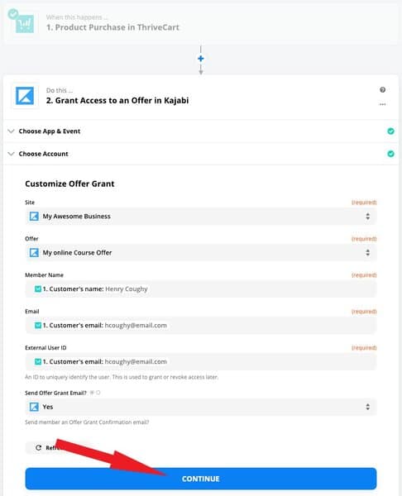Viewport: 402px width, 496px height.
Task: Click the Kajabi icon in Offer field
Action: [34, 253]
